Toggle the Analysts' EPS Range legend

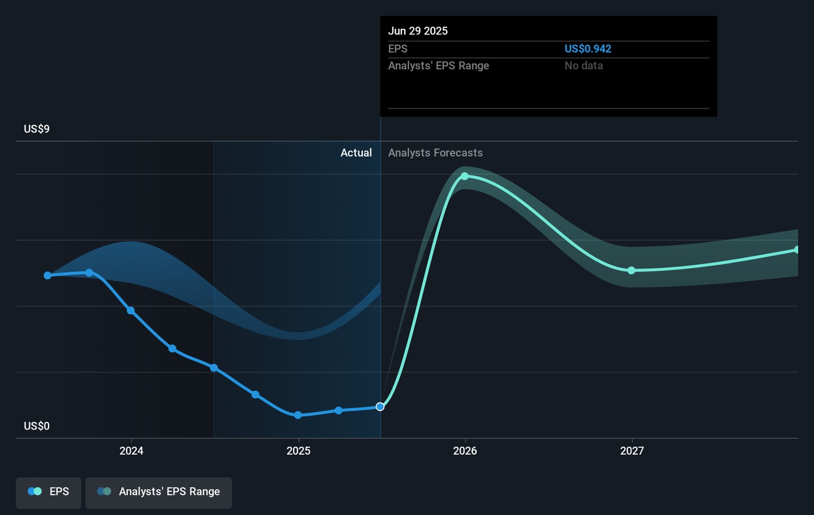(x=158, y=492)
